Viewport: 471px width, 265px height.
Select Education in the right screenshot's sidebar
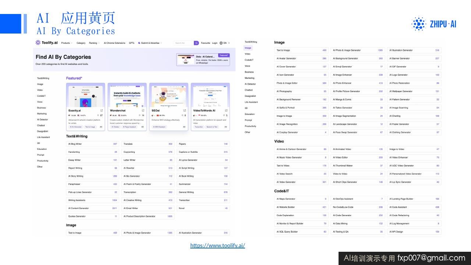coord(250,114)
